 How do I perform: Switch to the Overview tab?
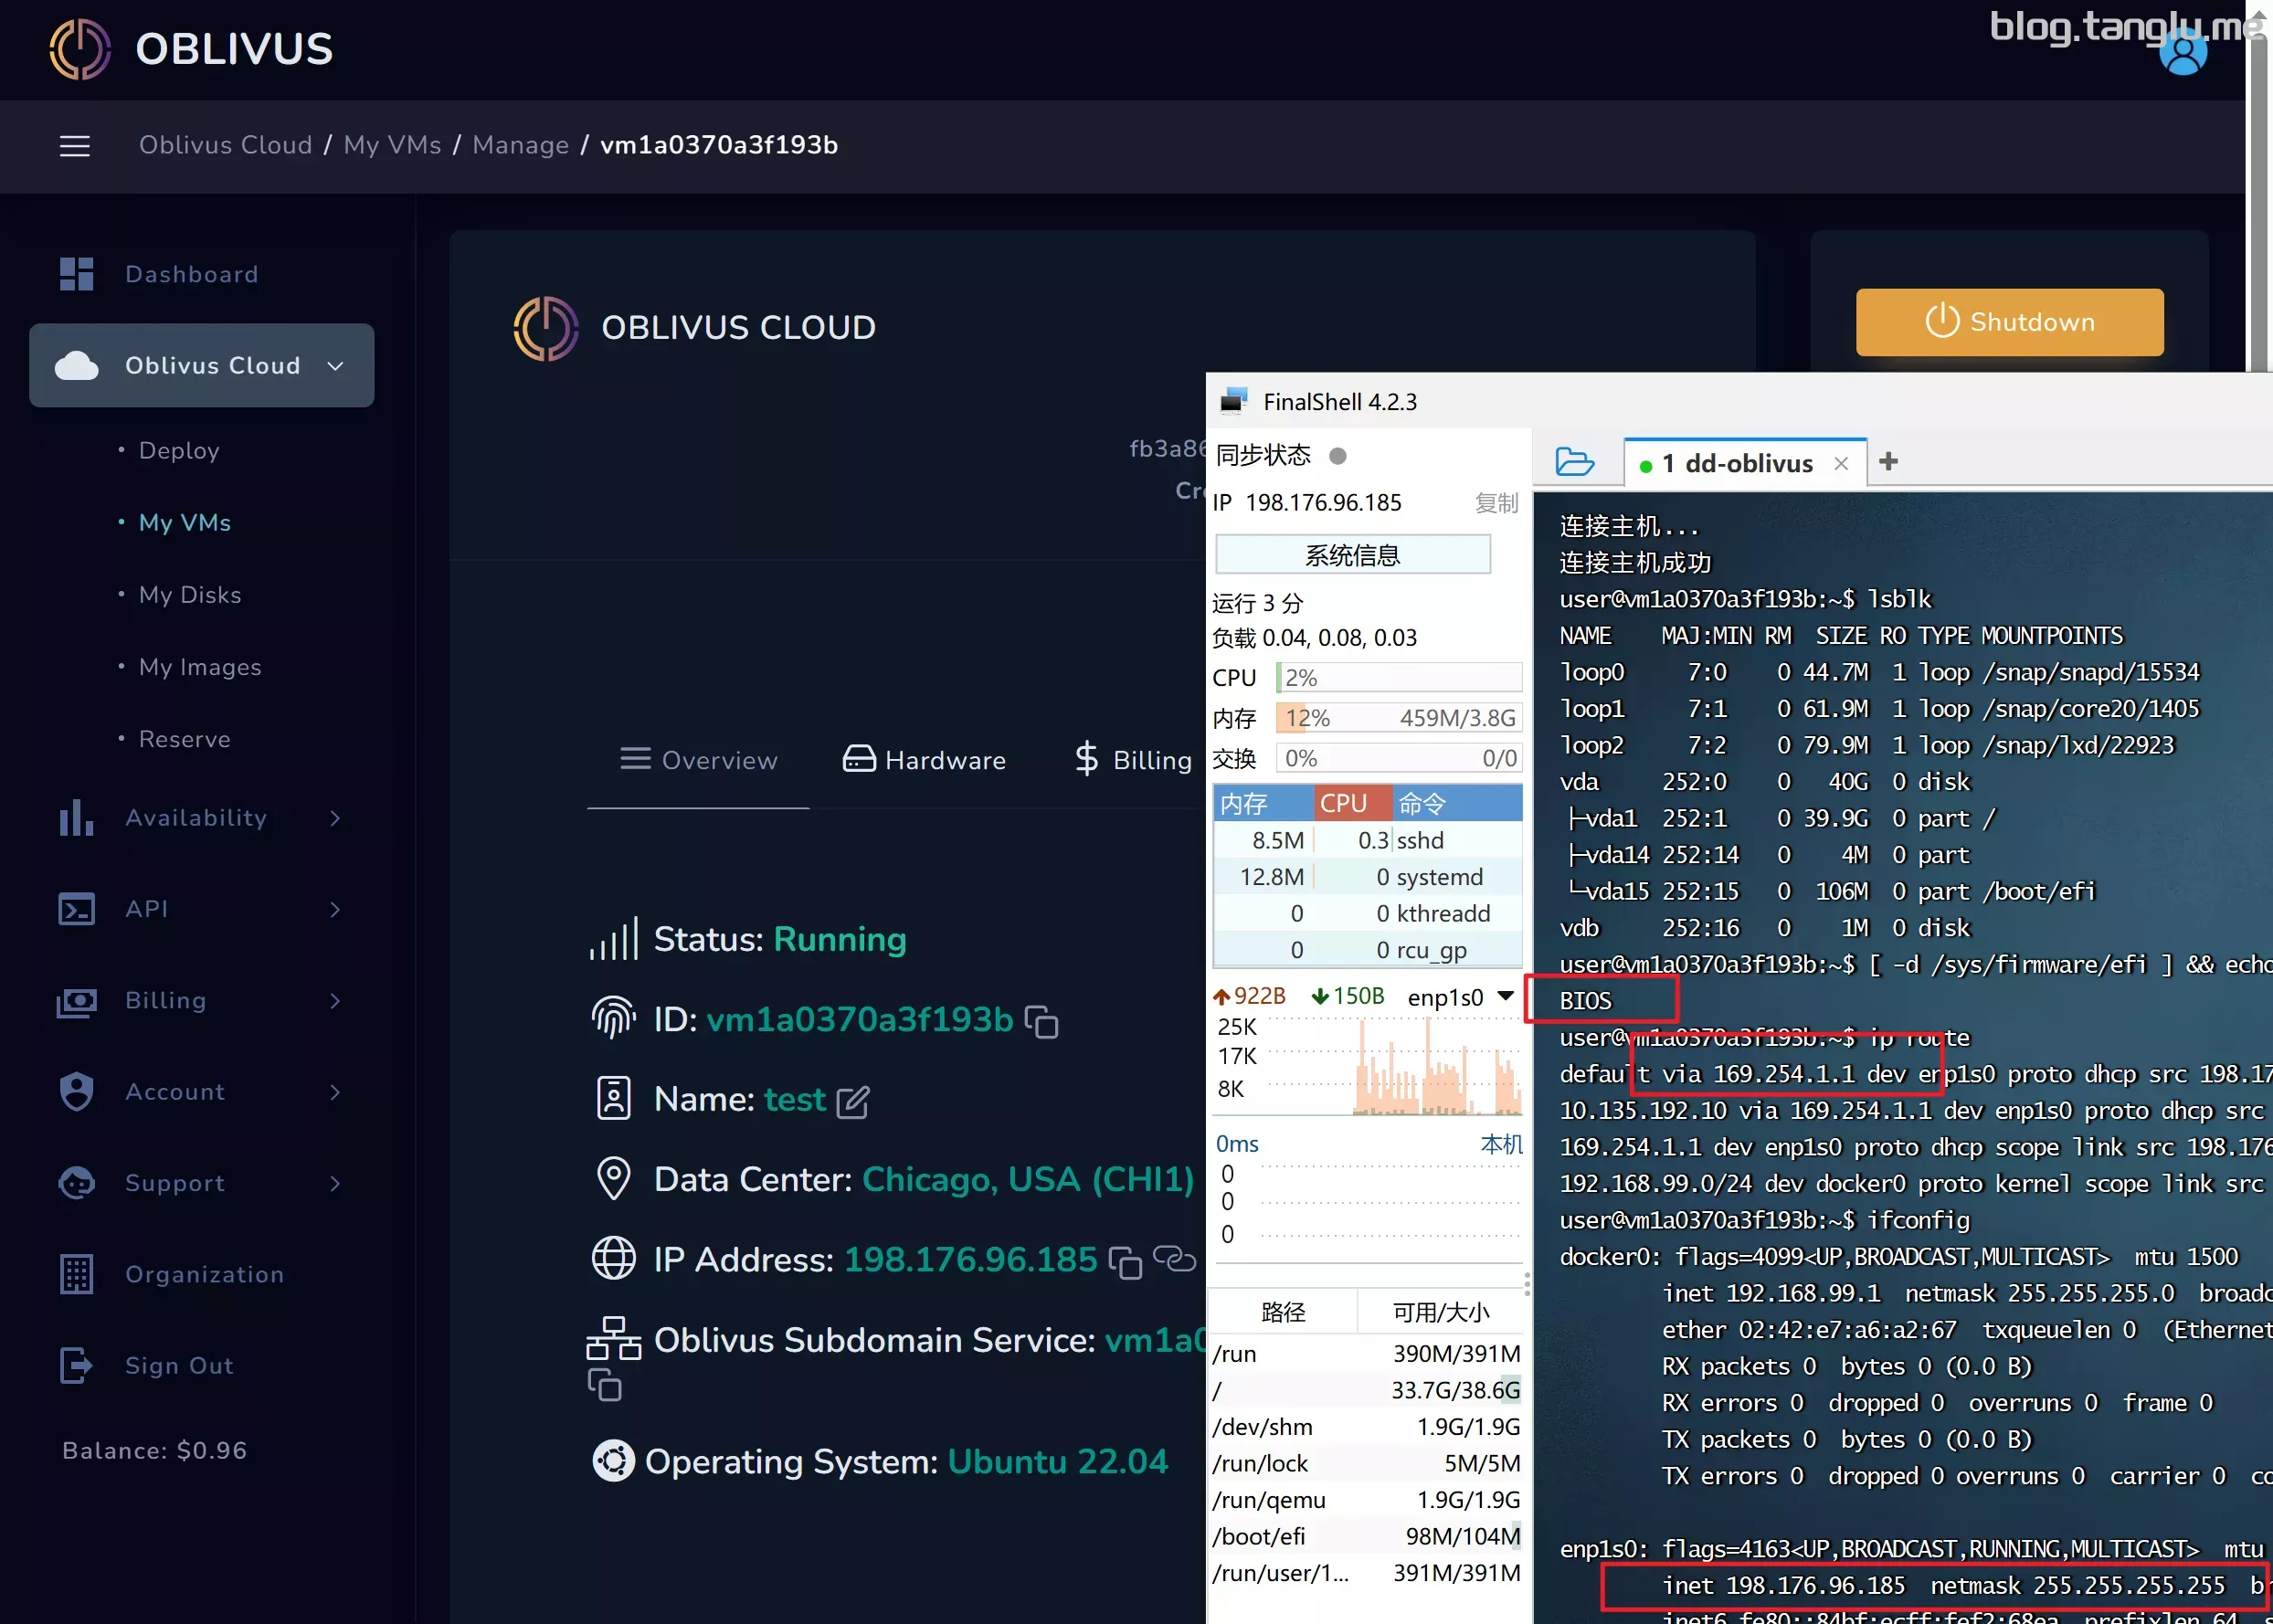pyautogui.click(x=698, y=760)
